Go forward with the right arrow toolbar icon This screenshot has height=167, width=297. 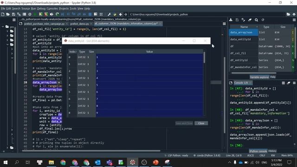click(x=126, y=14)
